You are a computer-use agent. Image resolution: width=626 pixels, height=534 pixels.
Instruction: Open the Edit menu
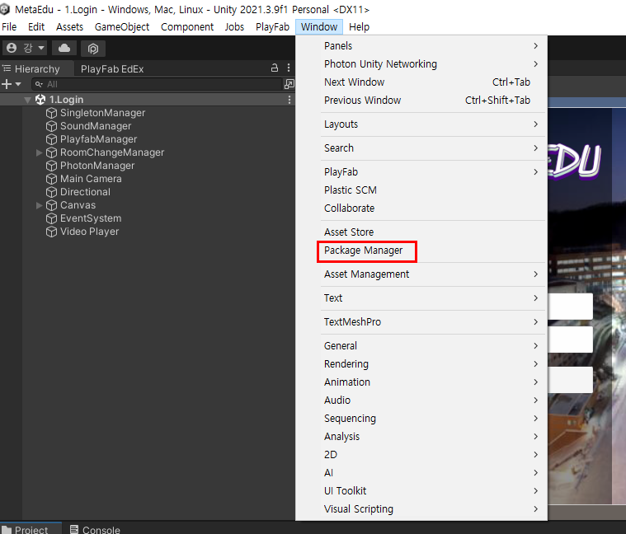pyautogui.click(x=36, y=26)
